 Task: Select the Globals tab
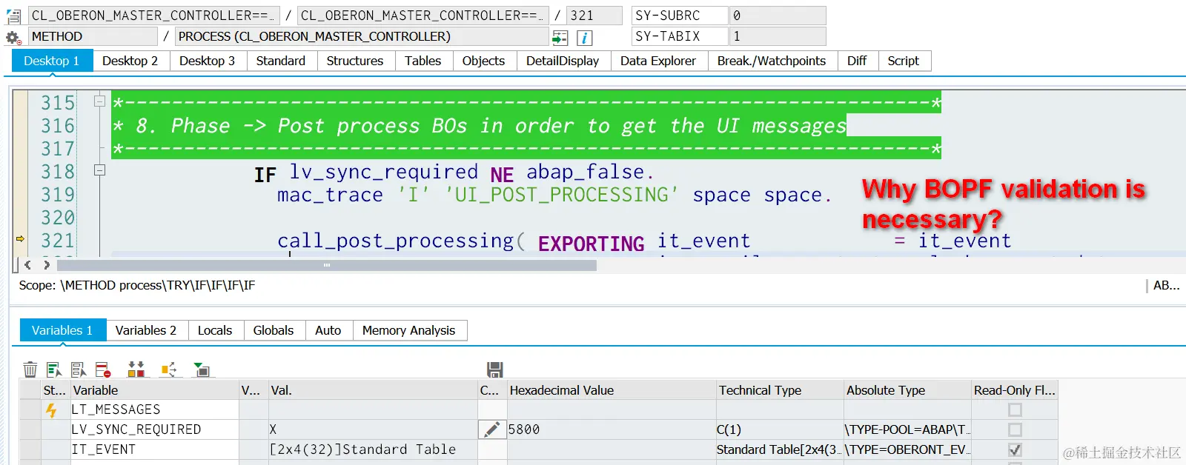tap(274, 330)
